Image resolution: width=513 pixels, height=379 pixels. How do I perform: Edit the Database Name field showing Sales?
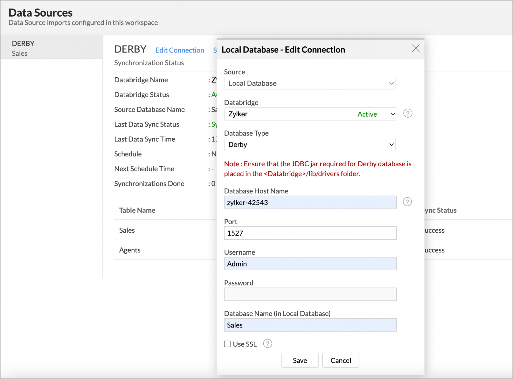310,325
